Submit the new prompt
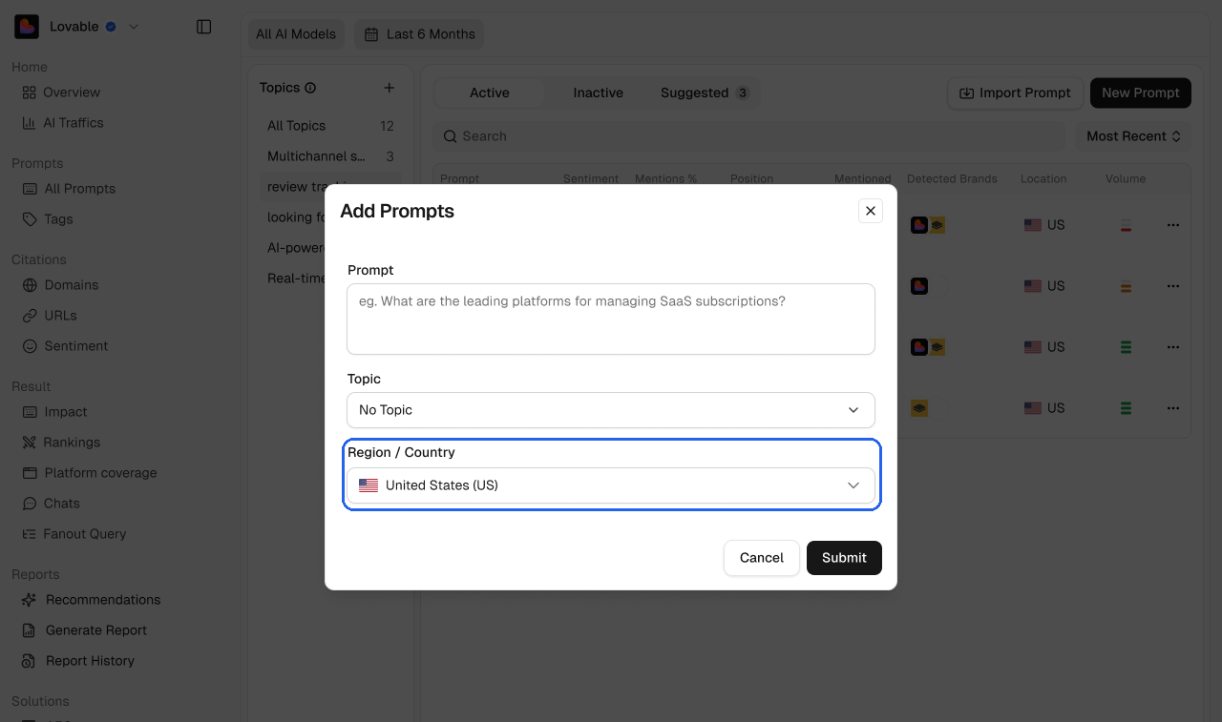Screen dimensions: 1222x722 pyautogui.click(x=844, y=558)
